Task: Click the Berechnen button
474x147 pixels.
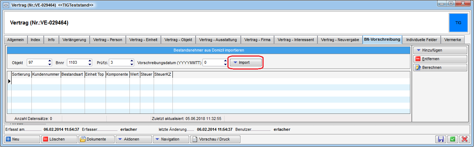Action: click(x=440, y=67)
